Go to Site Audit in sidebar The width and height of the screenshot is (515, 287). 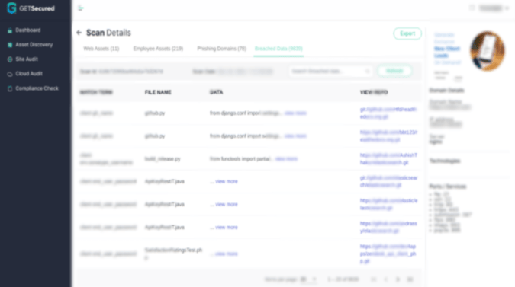point(26,59)
